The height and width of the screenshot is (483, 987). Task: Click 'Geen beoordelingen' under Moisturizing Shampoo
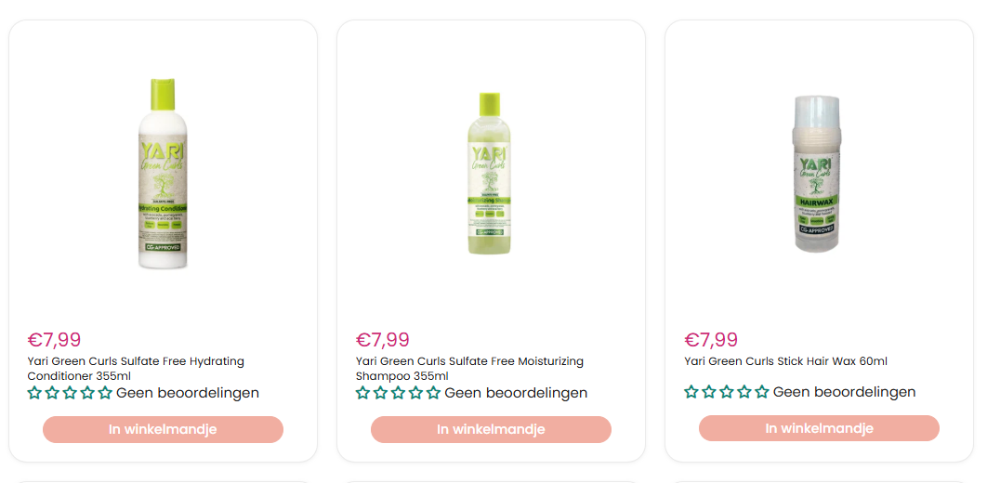(x=516, y=393)
